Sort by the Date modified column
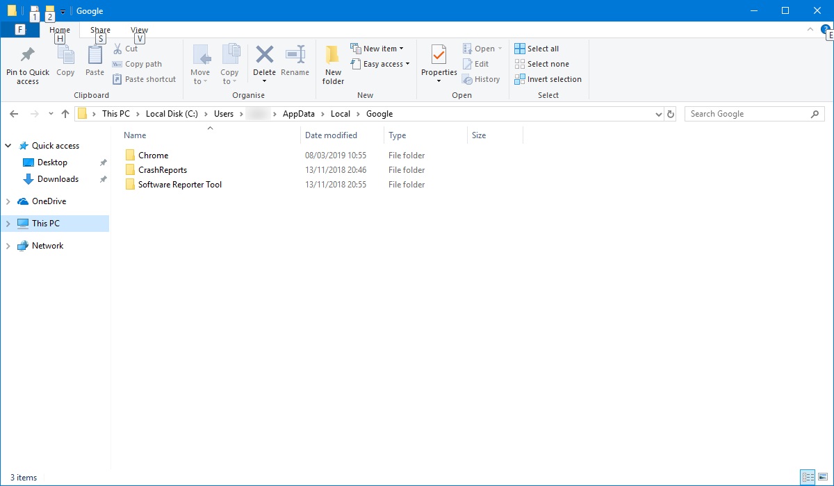834x486 pixels. [343, 135]
